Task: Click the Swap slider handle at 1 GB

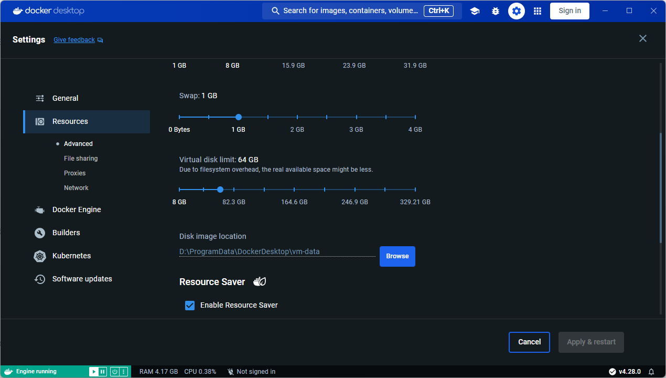Action: coord(239,117)
